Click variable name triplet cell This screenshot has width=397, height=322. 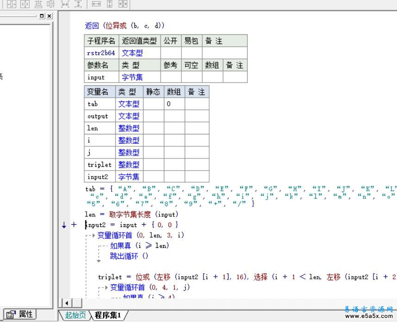pyautogui.click(x=100, y=165)
